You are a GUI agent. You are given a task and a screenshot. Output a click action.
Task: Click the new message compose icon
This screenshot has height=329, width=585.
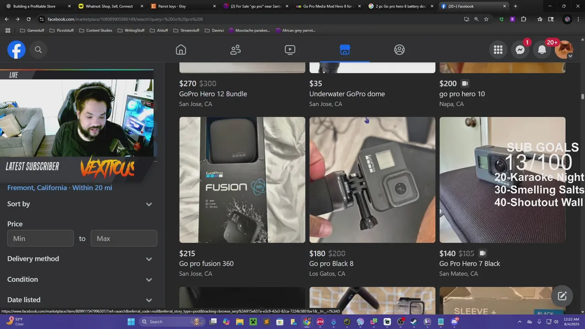(x=562, y=296)
